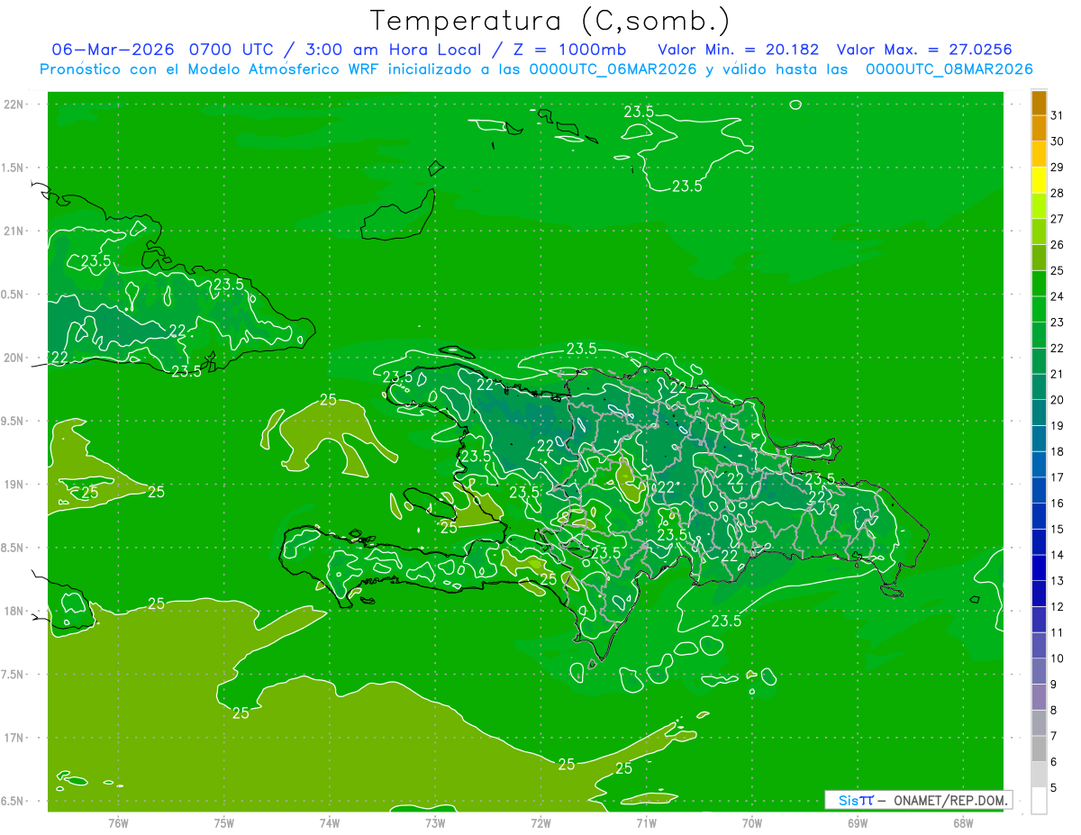Viewport: 1081px width, 835px height.
Task: Click the '29' label on the color scale
Action: tap(1057, 168)
